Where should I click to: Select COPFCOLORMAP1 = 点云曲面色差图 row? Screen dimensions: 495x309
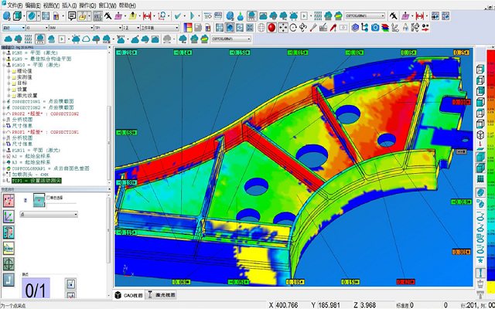click(50, 168)
